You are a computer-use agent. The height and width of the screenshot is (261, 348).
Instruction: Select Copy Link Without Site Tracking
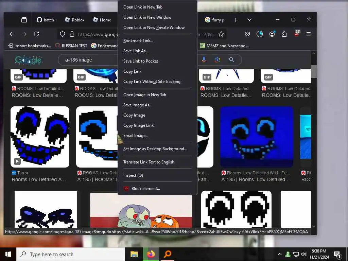click(x=157, y=82)
